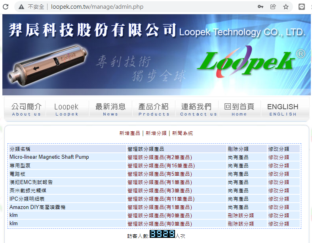Open the 新聞系統 link
The height and width of the screenshot is (243, 312).
(183, 133)
